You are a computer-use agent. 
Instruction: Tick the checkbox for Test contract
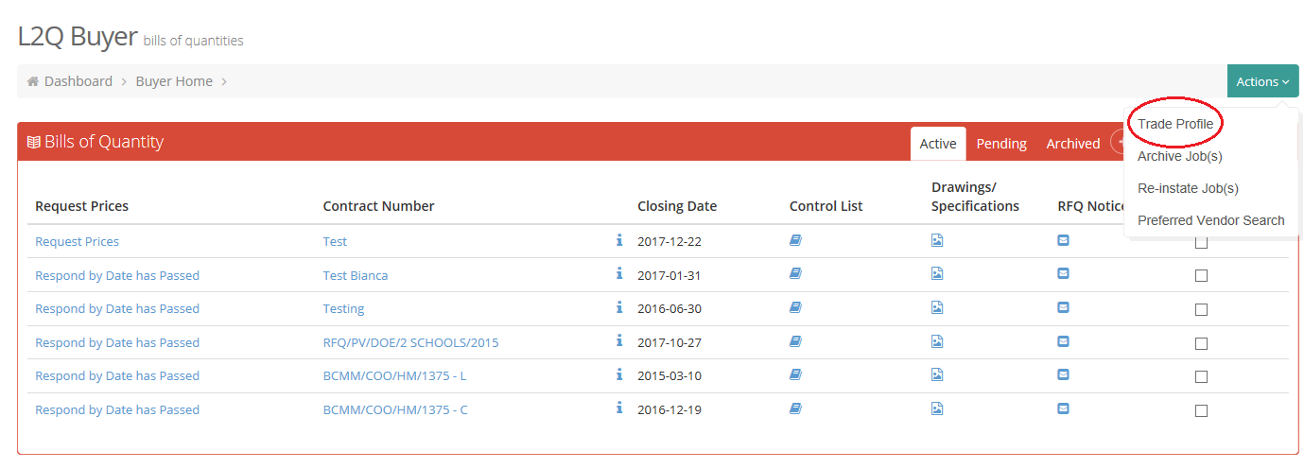(x=1201, y=242)
